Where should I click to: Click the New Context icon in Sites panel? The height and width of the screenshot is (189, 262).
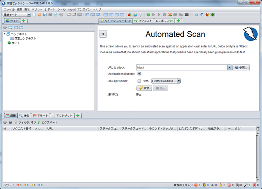click(10, 27)
